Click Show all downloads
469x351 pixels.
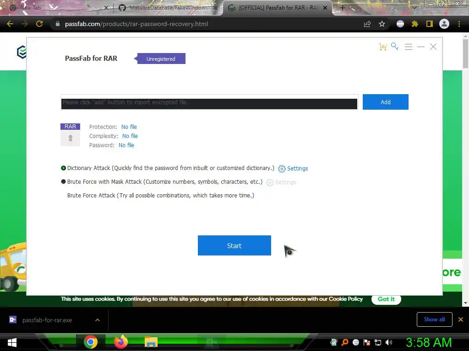[434, 319]
